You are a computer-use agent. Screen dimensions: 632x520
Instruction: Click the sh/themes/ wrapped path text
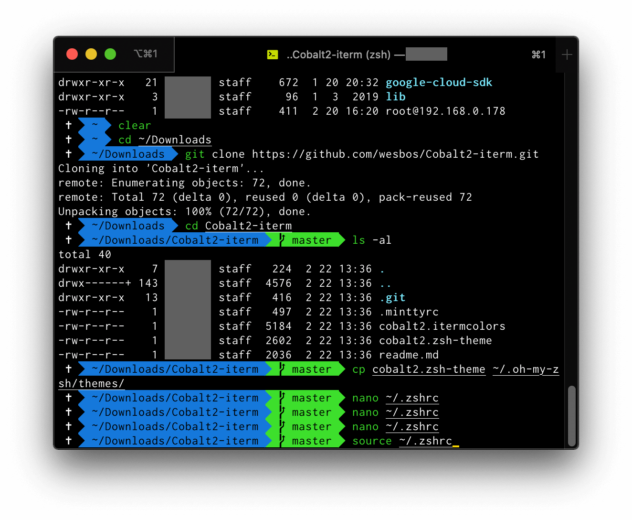click(91, 384)
